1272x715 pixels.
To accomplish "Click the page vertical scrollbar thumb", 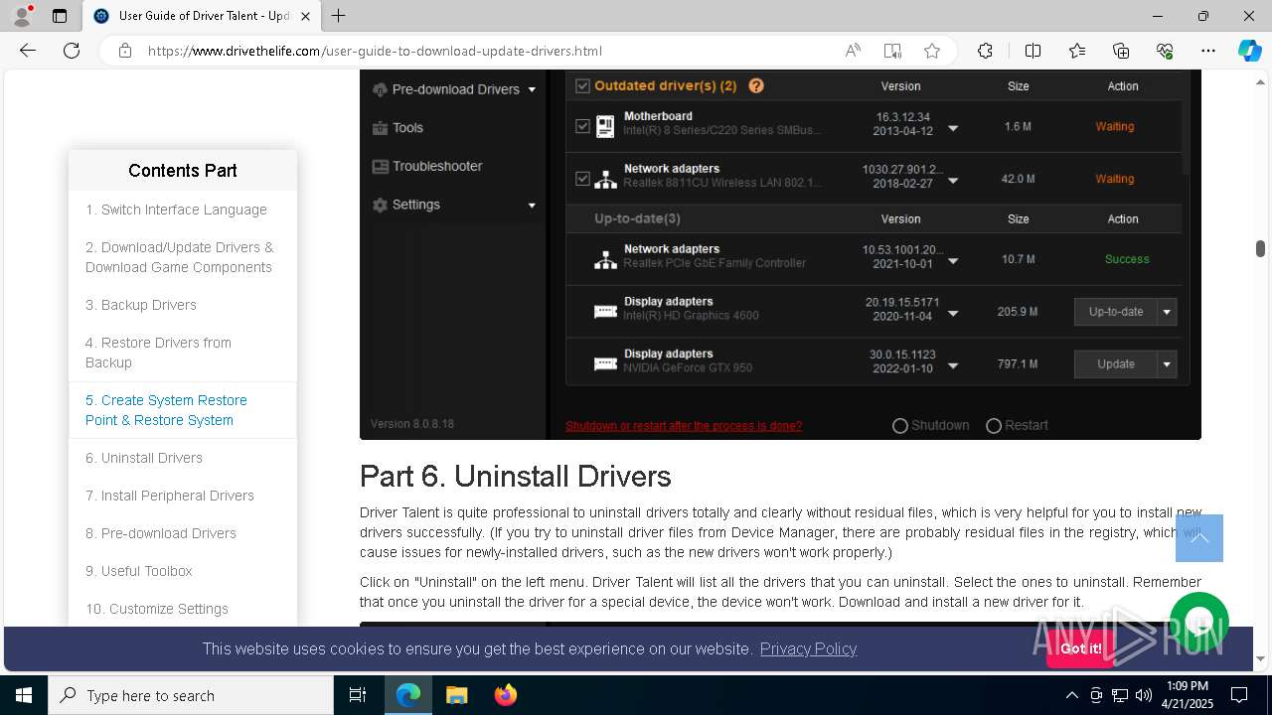I will [x=1260, y=248].
